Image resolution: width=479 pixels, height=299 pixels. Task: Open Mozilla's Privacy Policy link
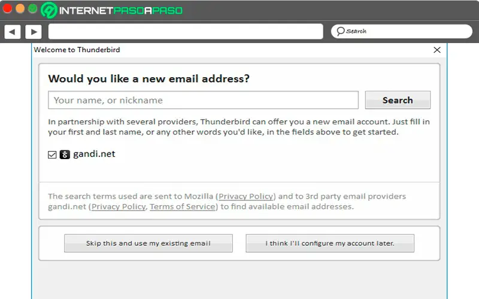coord(246,196)
